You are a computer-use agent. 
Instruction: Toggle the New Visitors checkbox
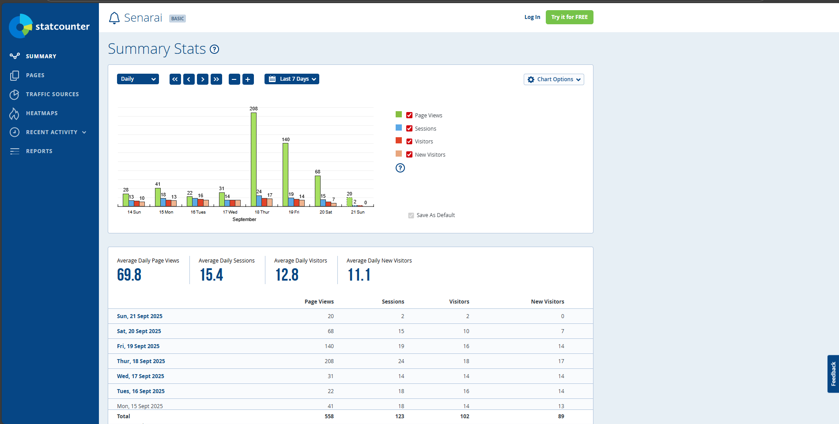[x=409, y=154]
